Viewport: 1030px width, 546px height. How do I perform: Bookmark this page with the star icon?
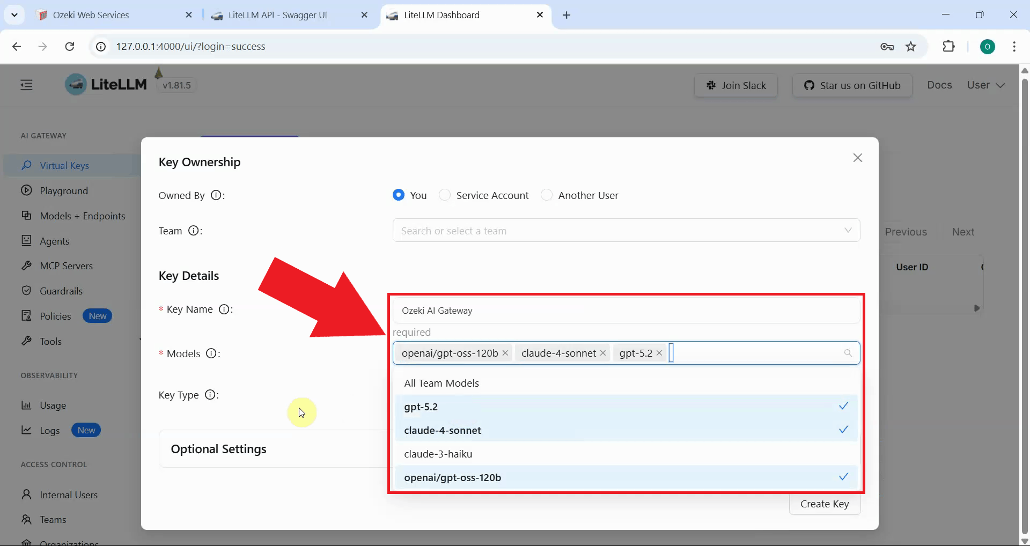911,47
